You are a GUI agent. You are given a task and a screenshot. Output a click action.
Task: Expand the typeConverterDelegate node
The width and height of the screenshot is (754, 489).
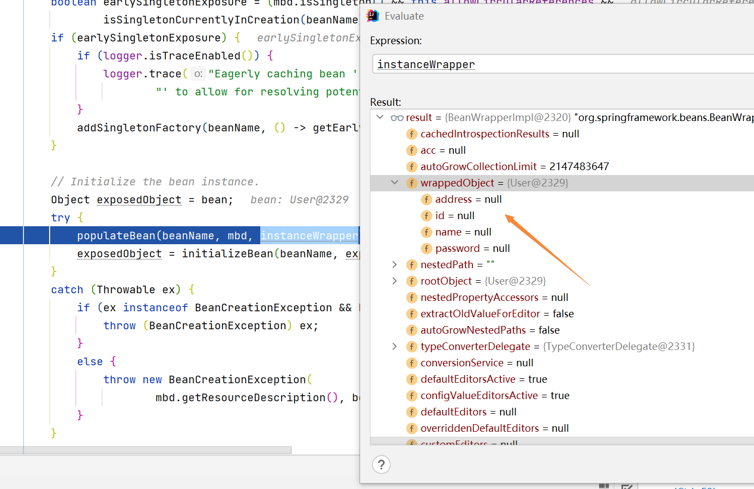click(394, 346)
